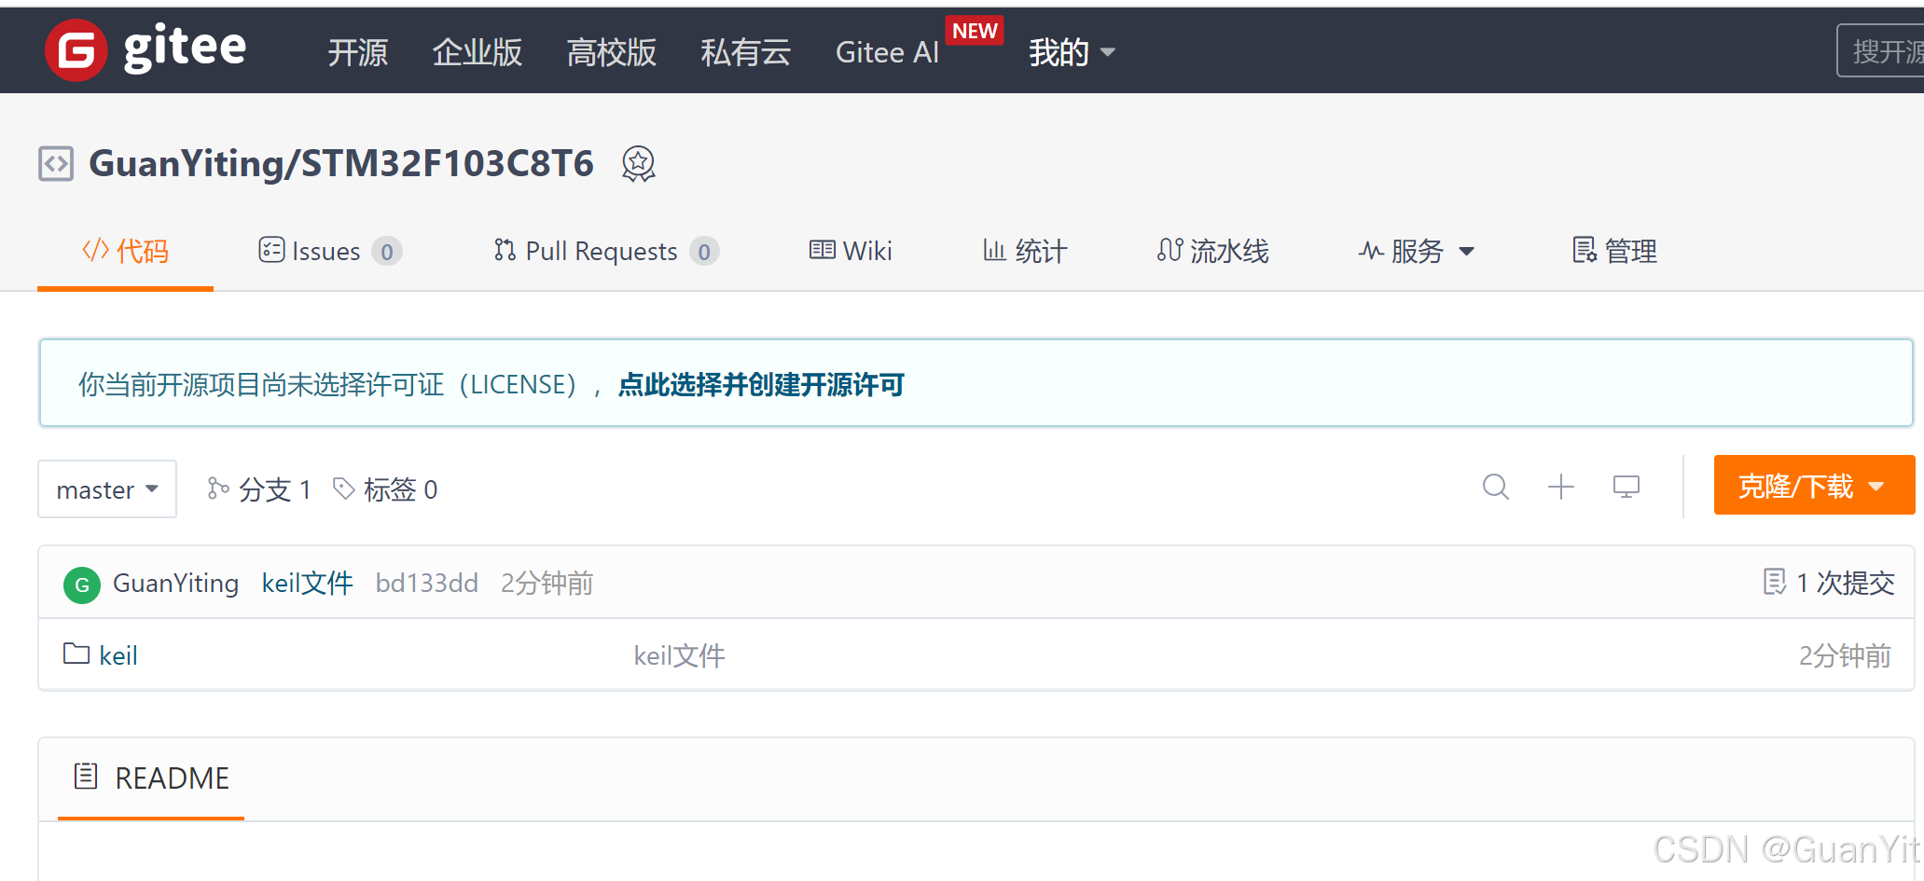Open the 统计 tab

1024,251
